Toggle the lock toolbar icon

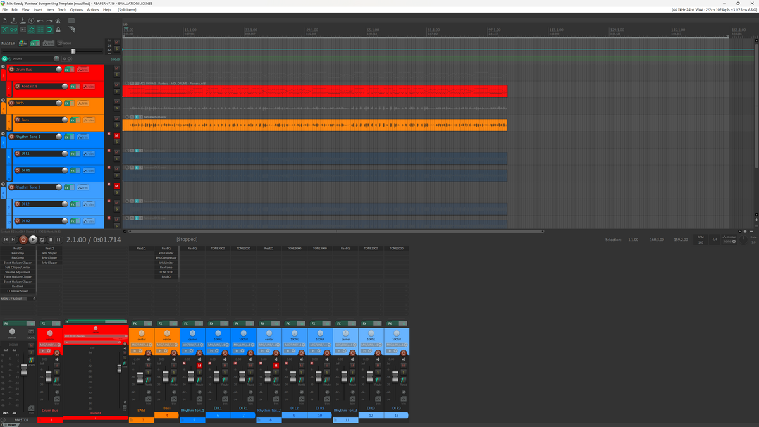coord(58,30)
